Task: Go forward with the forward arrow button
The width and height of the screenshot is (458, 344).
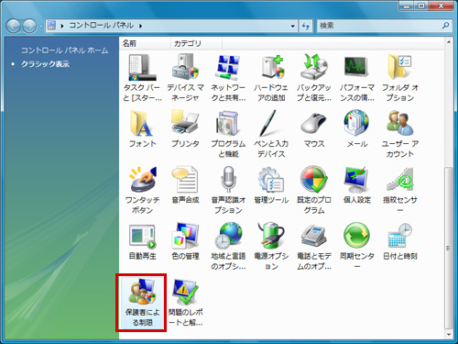Action: click(30, 26)
